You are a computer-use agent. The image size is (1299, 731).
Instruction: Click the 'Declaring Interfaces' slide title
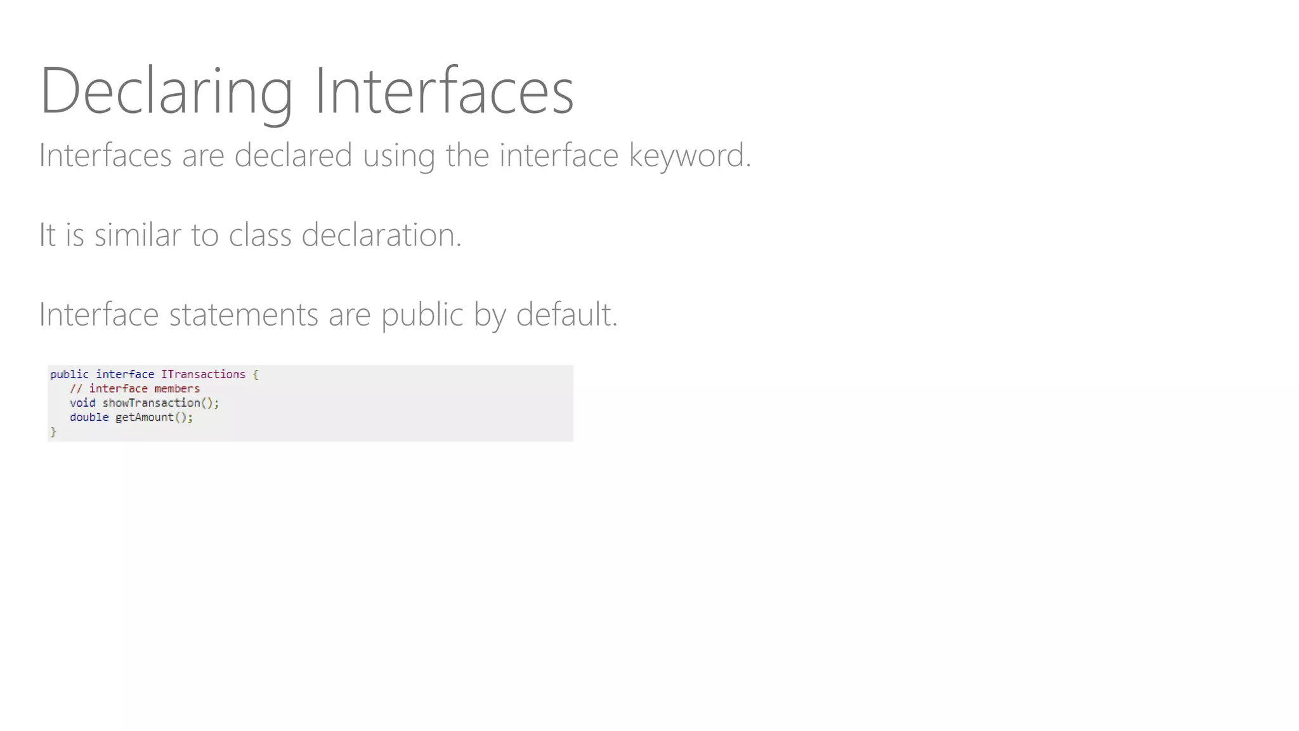(306, 91)
